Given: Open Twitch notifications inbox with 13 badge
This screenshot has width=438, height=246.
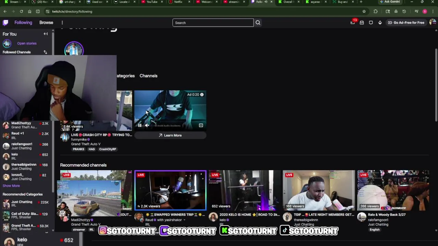Looking at the screenshot, I should (x=353, y=23).
